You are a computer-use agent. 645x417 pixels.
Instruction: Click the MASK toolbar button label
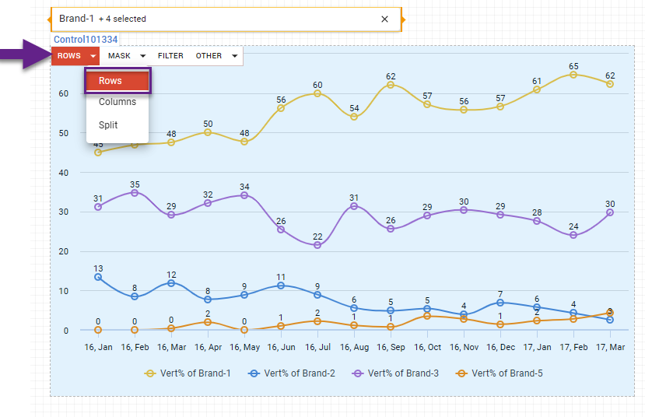click(119, 56)
